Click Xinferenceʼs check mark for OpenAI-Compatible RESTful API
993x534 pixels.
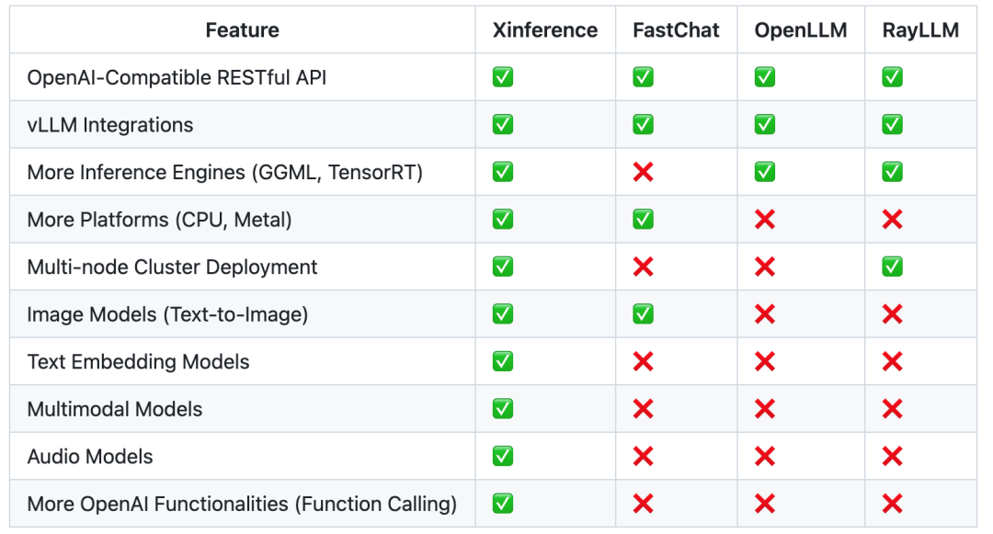point(503,77)
